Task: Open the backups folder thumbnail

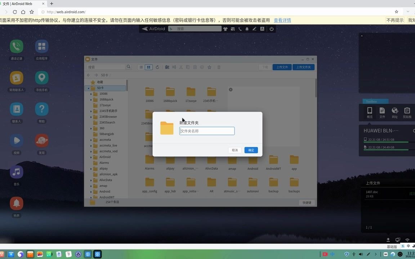Action: click(294, 182)
